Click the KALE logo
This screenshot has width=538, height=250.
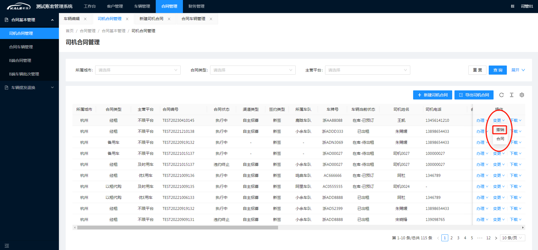tap(19, 6)
